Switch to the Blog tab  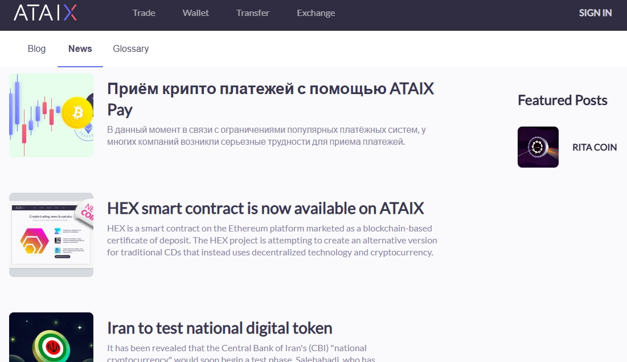(x=36, y=49)
